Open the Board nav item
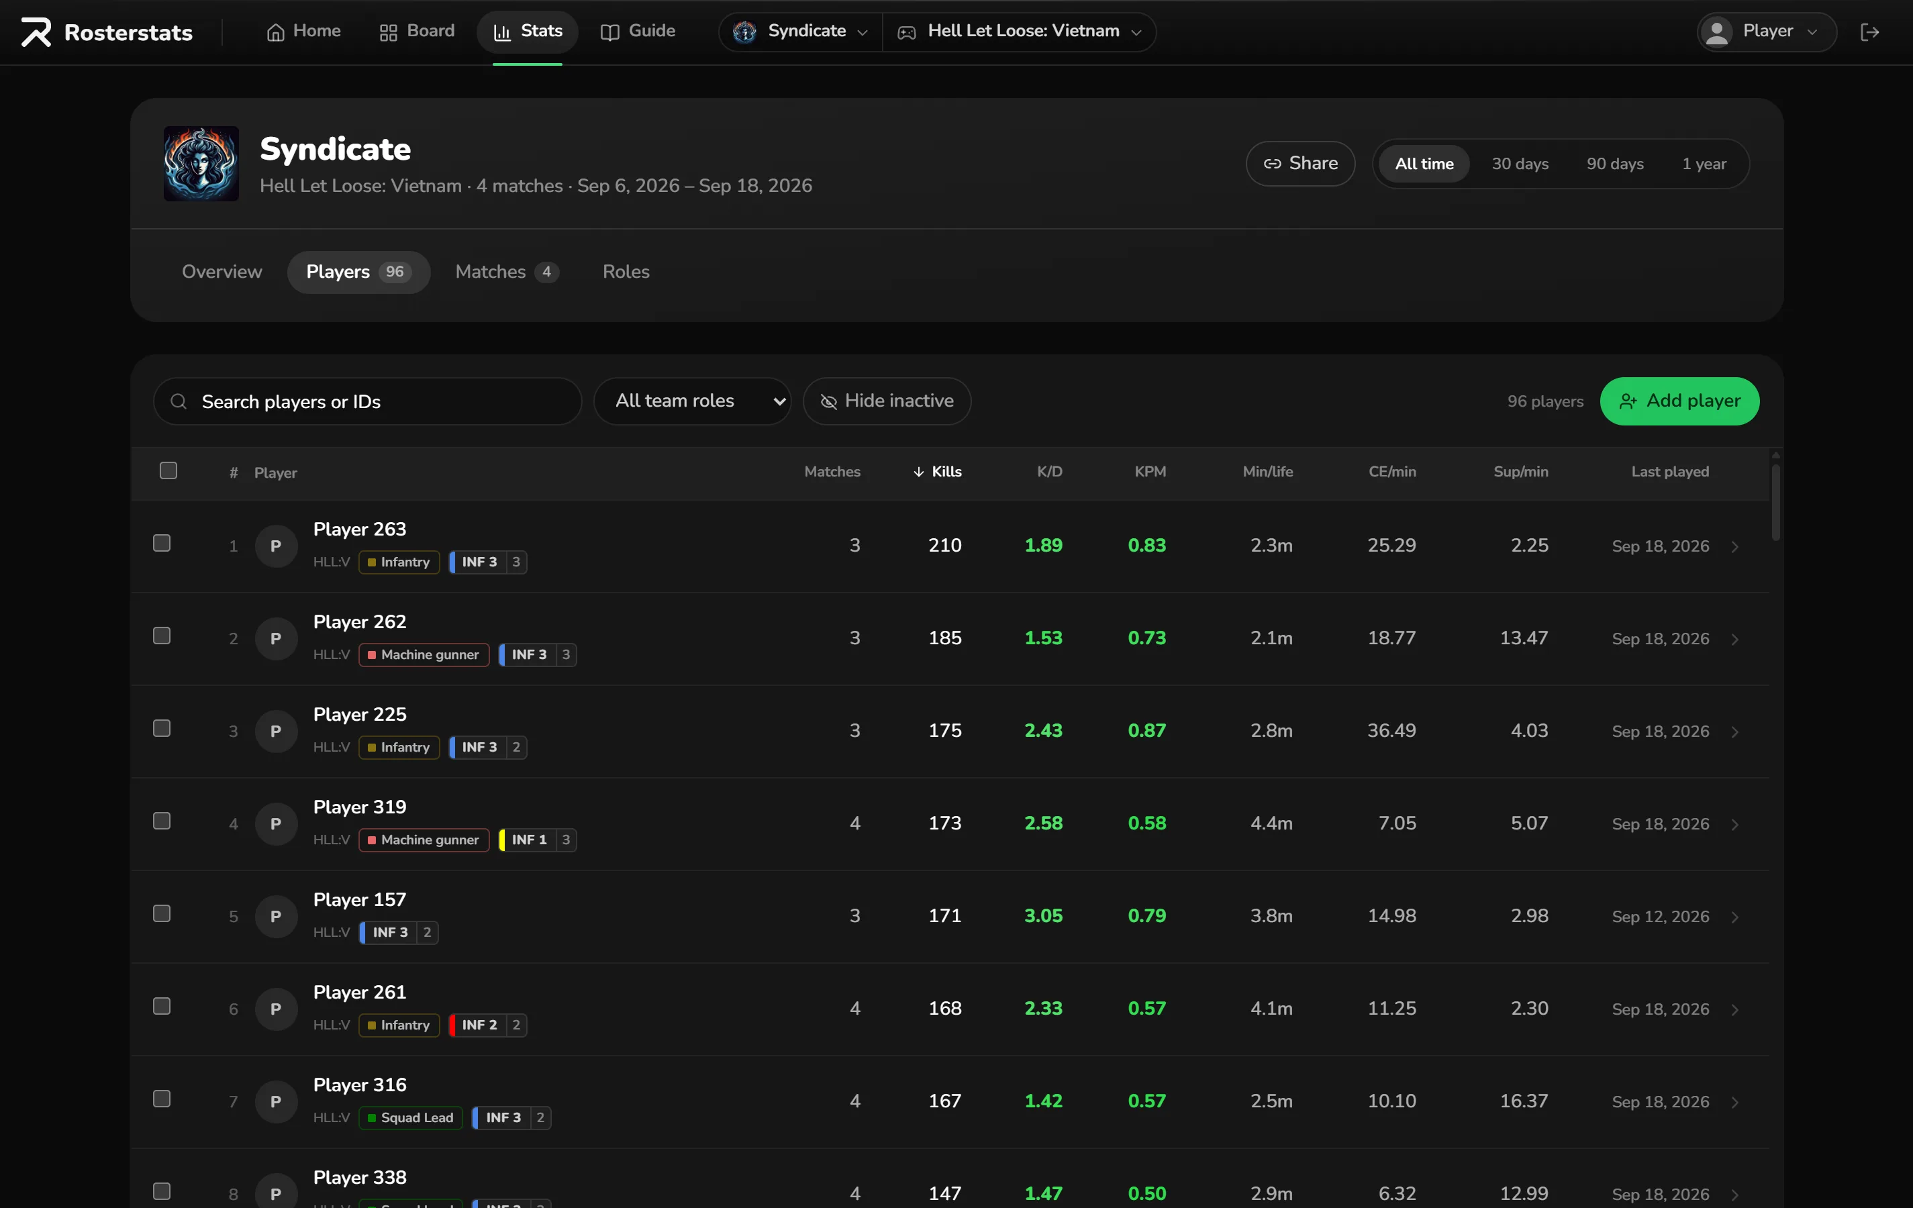 417,32
